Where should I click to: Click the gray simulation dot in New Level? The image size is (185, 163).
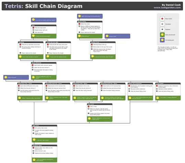89,109
